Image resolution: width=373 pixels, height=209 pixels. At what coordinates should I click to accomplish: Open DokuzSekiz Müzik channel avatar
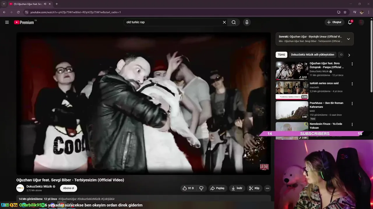pyautogui.click(x=20, y=188)
